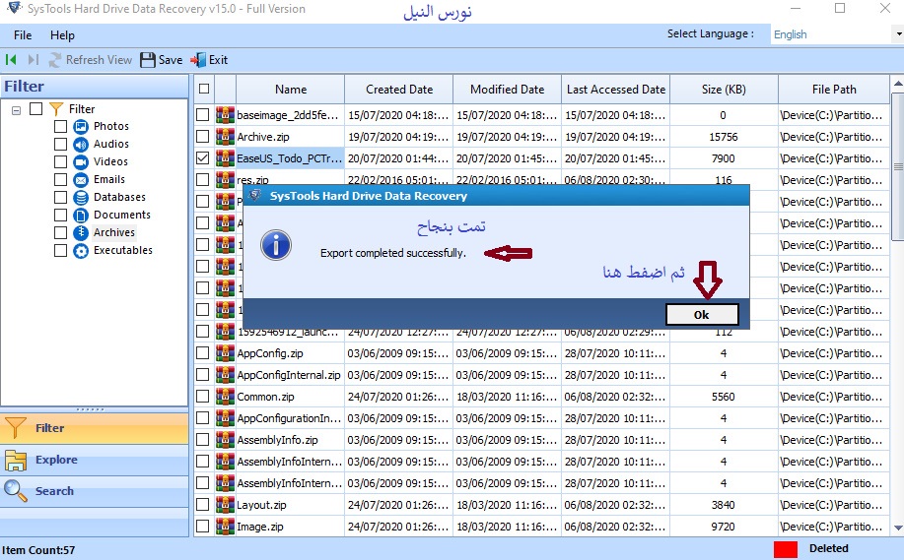Click the Emails envelope icon in filter
The width and height of the screenshot is (904, 560).
pos(82,179)
